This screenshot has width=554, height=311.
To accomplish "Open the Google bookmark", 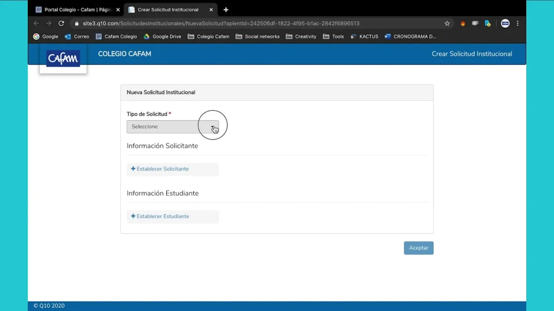I will tap(45, 37).
